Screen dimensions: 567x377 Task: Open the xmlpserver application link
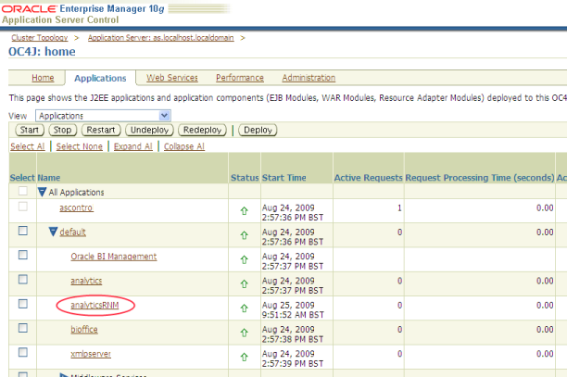(91, 354)
